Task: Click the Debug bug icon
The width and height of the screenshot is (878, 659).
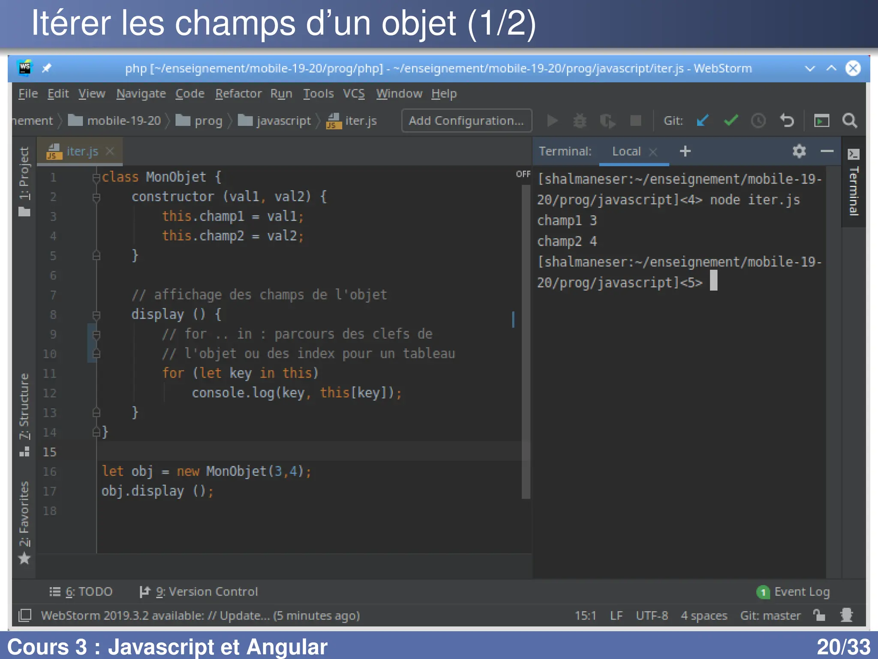Action: [580, 121]
